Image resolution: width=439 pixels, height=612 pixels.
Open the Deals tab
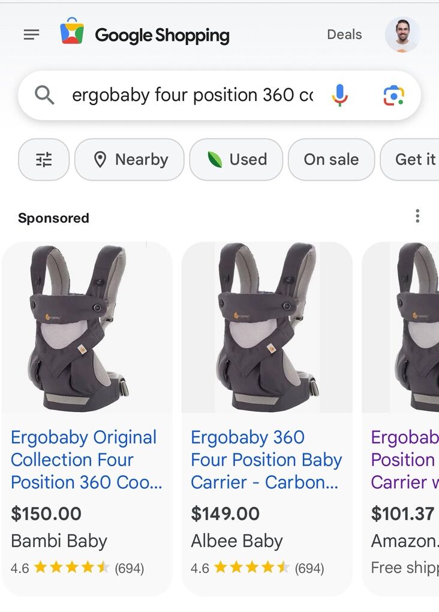pyautogui.click(x=344, y=35)
